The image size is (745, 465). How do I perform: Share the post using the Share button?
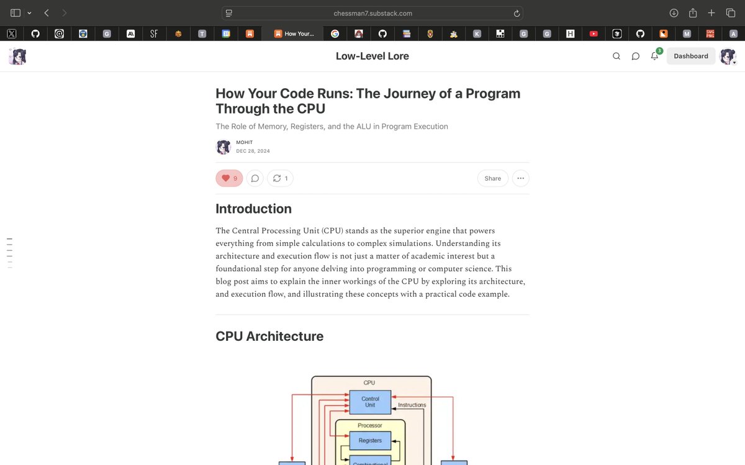tap(492, 178)
